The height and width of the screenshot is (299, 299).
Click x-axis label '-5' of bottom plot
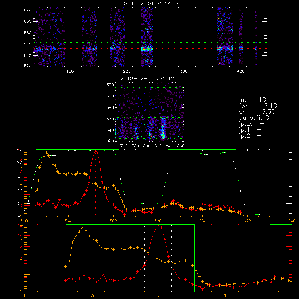click(x=91, y=296)
